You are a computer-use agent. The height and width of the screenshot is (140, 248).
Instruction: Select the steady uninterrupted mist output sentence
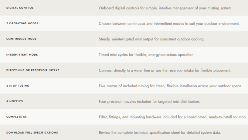[151, 39]
